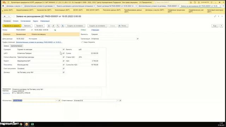Expand the Еще dropdown menu
The height and width of the screenshot is (127, 226).
pyautogui.click(x=215, y=26)
